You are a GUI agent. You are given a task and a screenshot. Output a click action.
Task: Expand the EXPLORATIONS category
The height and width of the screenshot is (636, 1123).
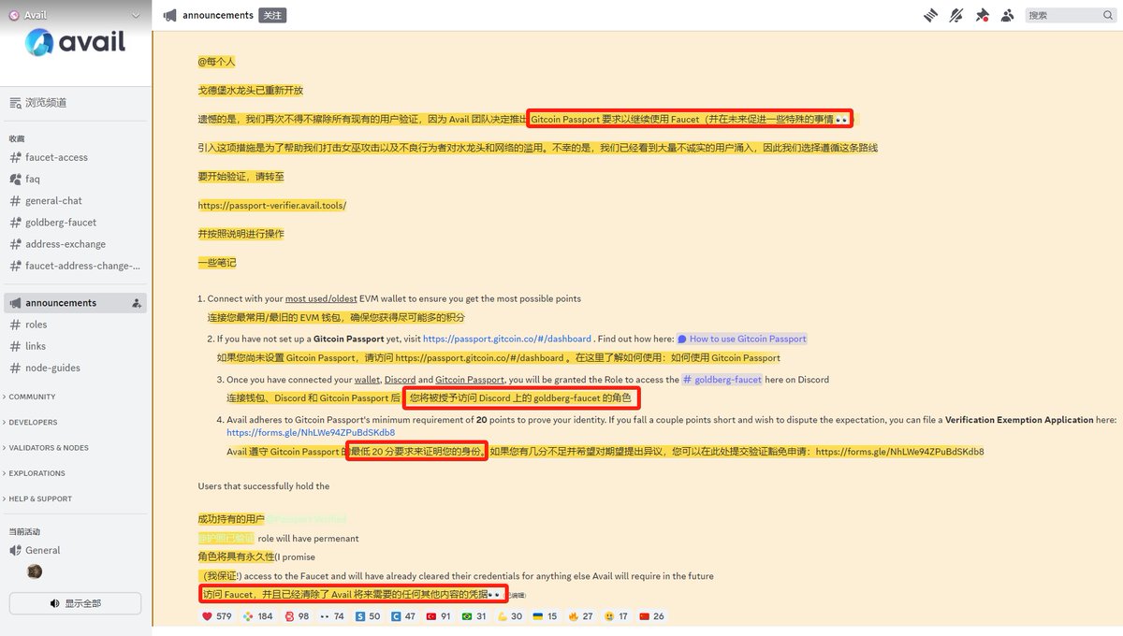point(36,473)
